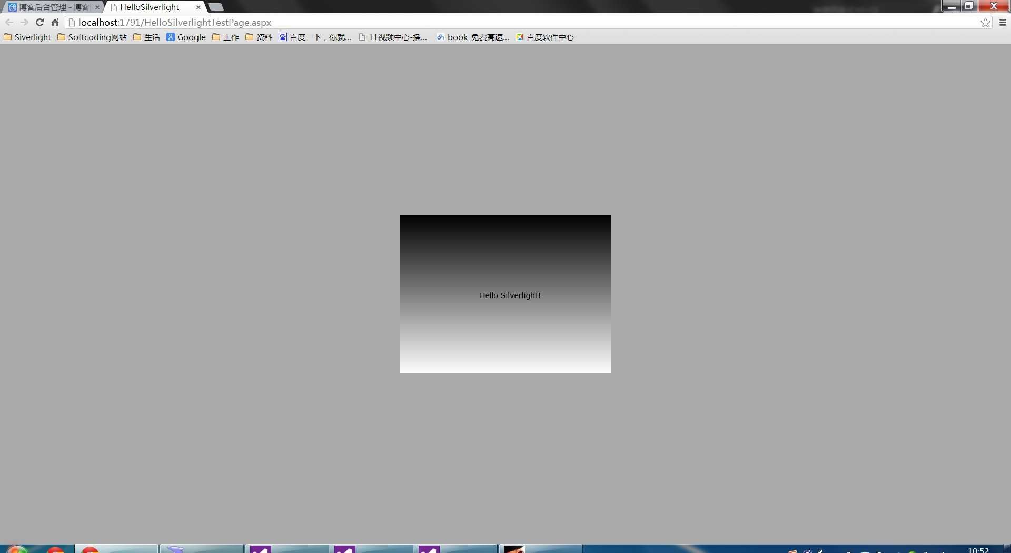Open the Google bookmark
Viewport: 1011px width, 553px height.
[186, 37]
